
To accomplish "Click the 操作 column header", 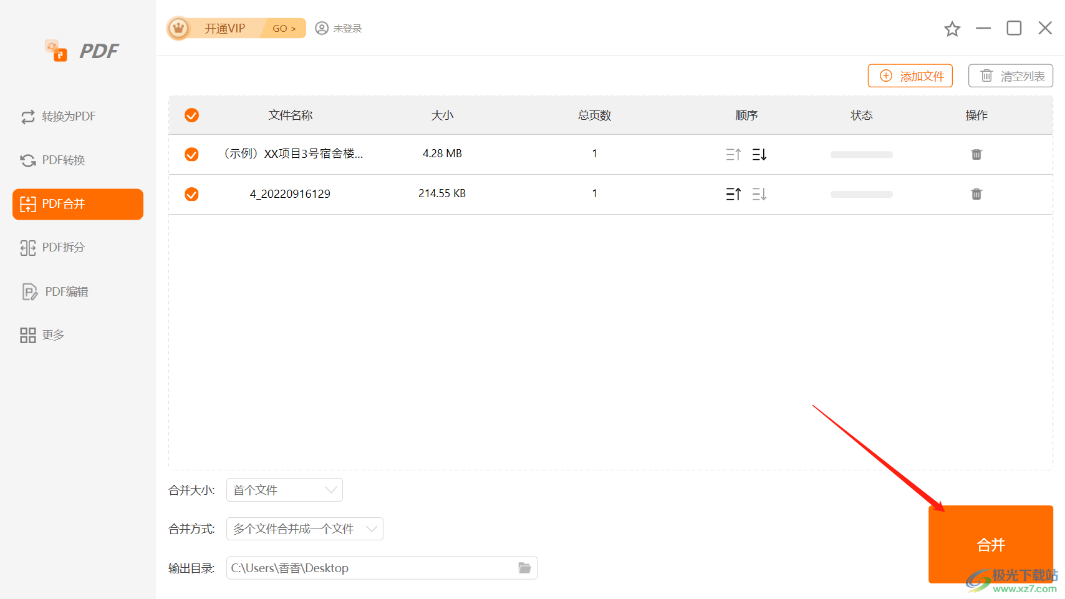I will (976, 115).
